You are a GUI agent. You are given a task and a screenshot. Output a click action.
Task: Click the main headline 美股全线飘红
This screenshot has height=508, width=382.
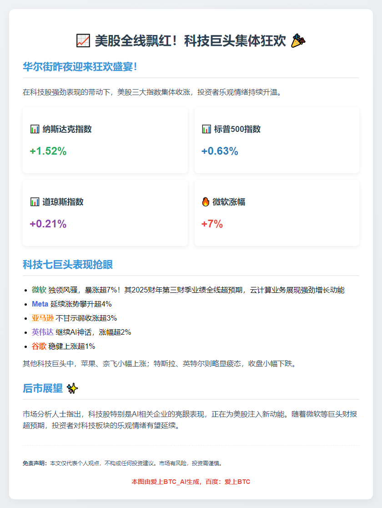tap(191, 41)
